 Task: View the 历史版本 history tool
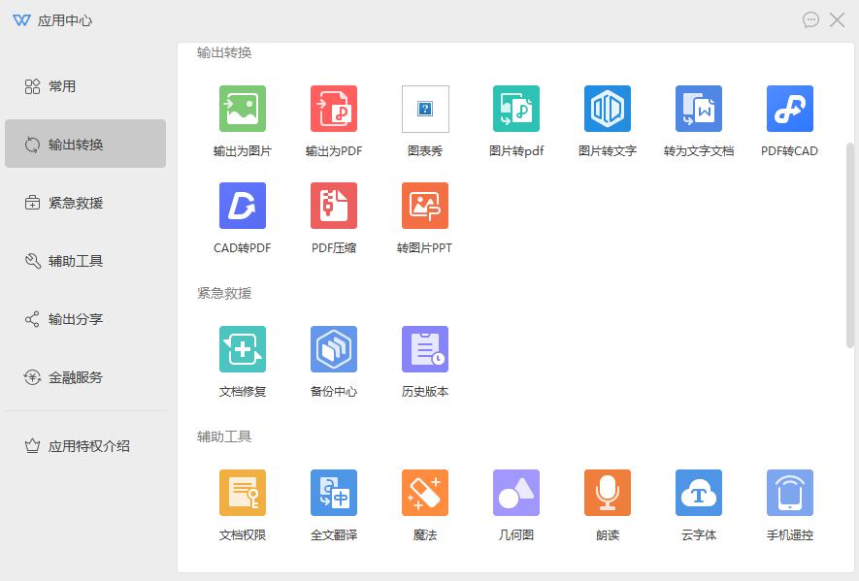pyautogui.click(x=424, y=359)
